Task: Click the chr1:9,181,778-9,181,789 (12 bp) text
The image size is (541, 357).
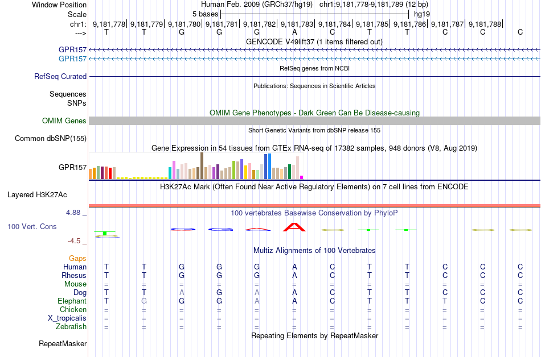Action: (374, 5)
